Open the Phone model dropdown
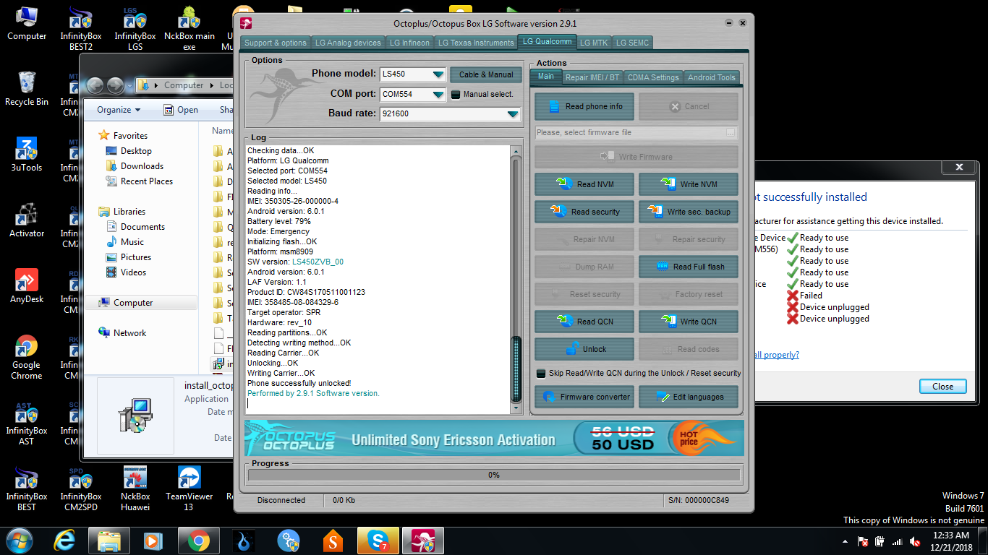This screenshot has width=988, height=555. pos(438,74)
